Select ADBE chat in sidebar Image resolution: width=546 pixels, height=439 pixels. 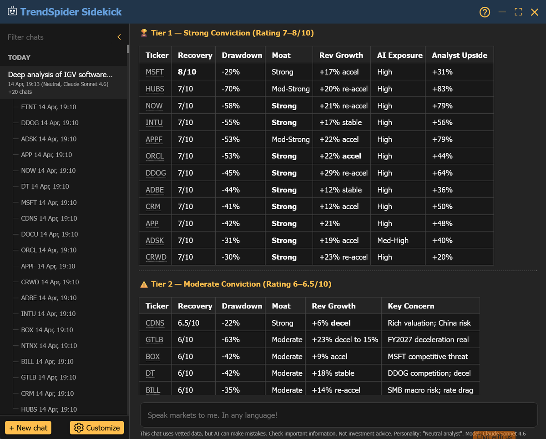click(x=49, y=298)
